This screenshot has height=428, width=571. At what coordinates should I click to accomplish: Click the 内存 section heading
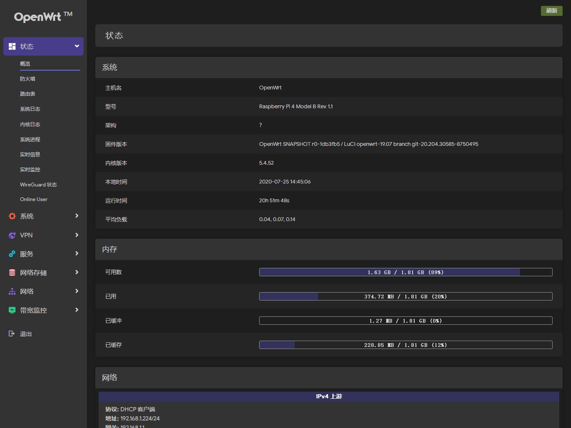click(x=110, y=249)
